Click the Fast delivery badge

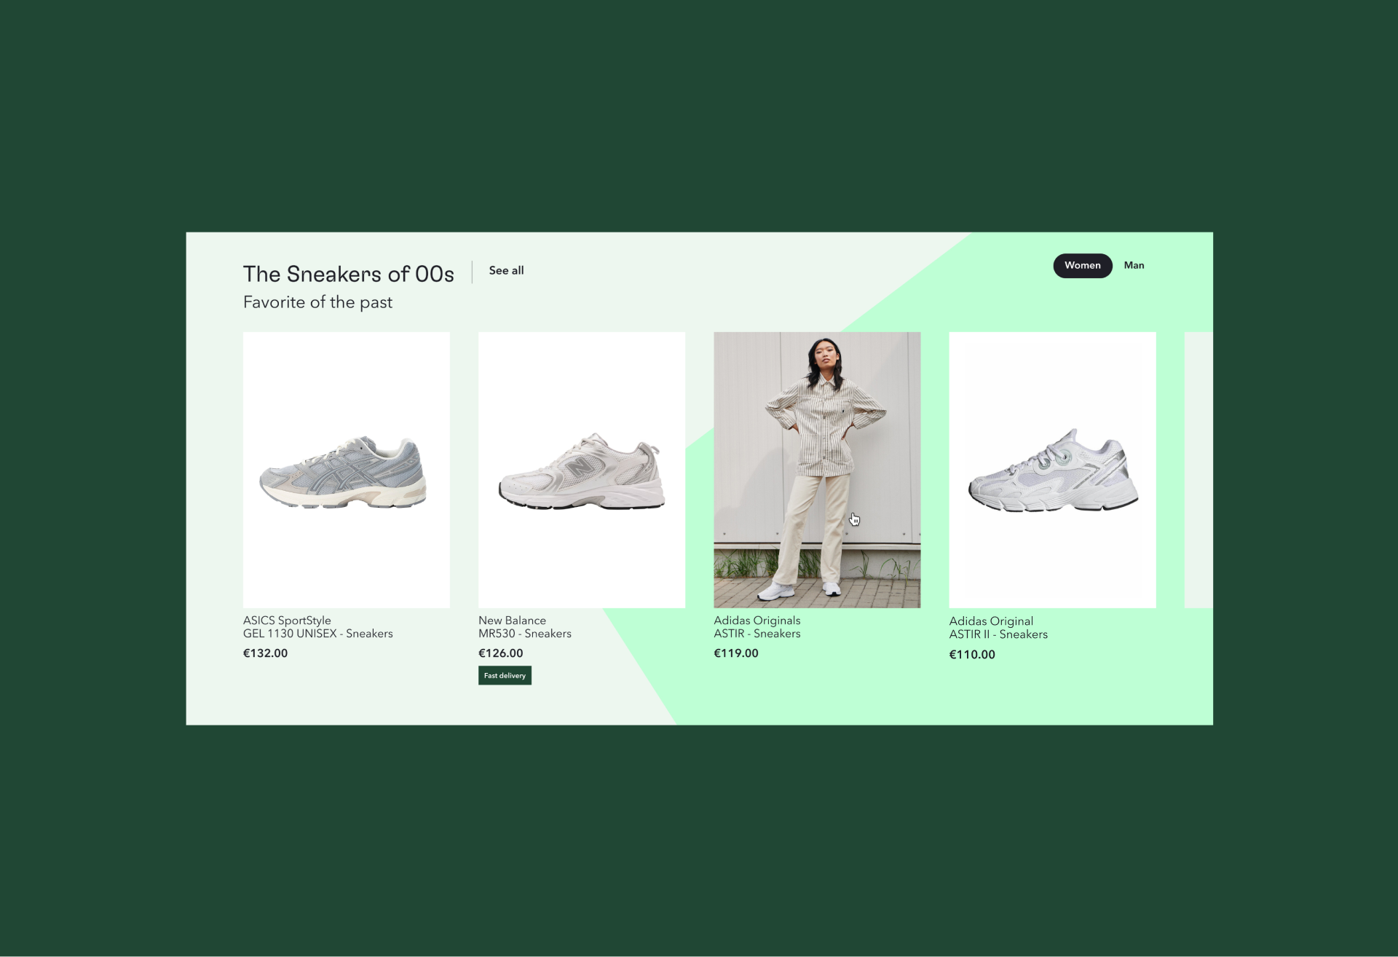[505, 675]
